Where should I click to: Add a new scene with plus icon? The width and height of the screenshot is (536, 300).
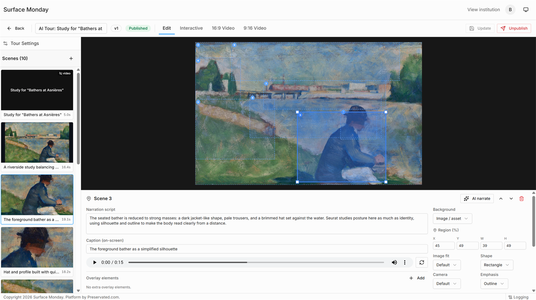(71, 58)
